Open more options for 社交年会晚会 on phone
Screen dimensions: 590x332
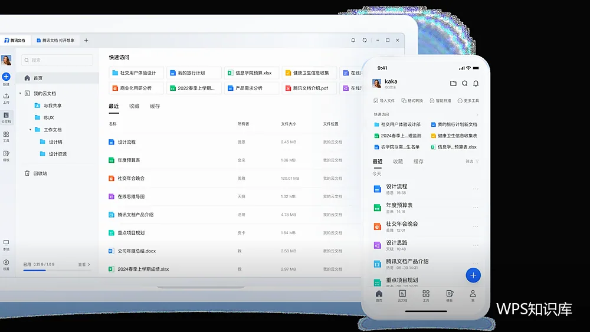click(x=476, y=226)
